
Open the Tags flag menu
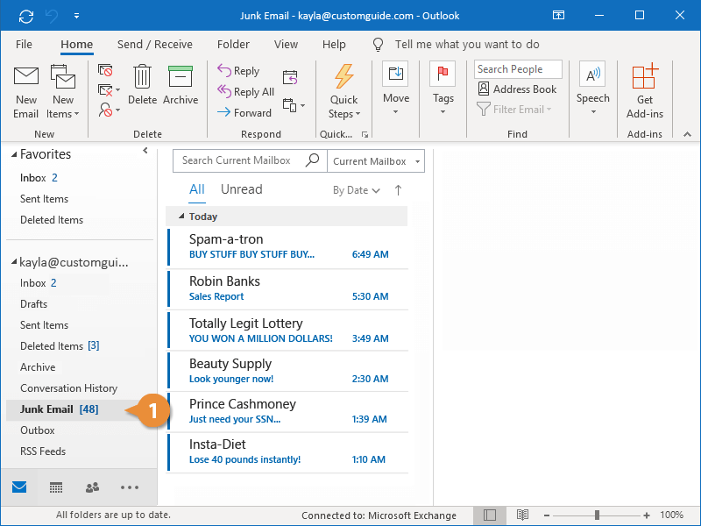click(x=443, y=89)
